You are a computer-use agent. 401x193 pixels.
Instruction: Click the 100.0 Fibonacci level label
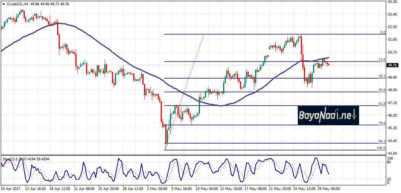point(381,148)
